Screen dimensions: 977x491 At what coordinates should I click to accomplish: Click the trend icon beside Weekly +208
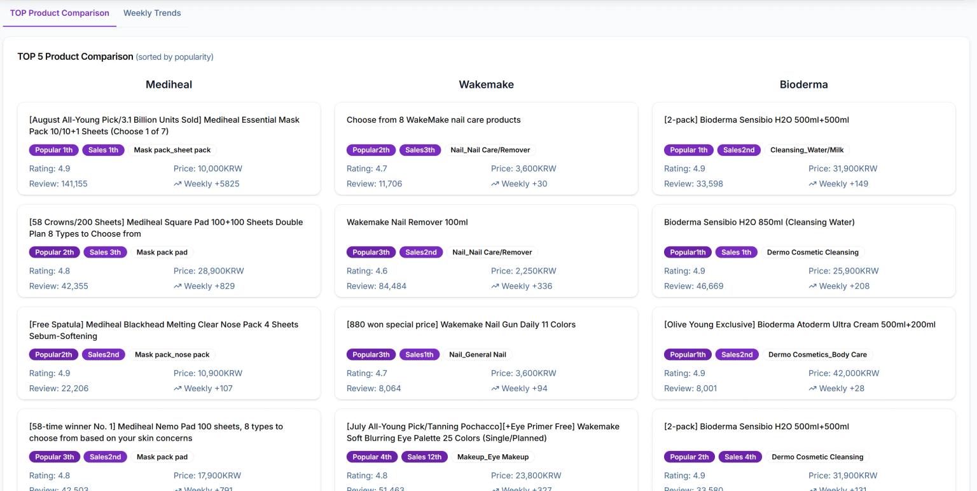[812, 286]
